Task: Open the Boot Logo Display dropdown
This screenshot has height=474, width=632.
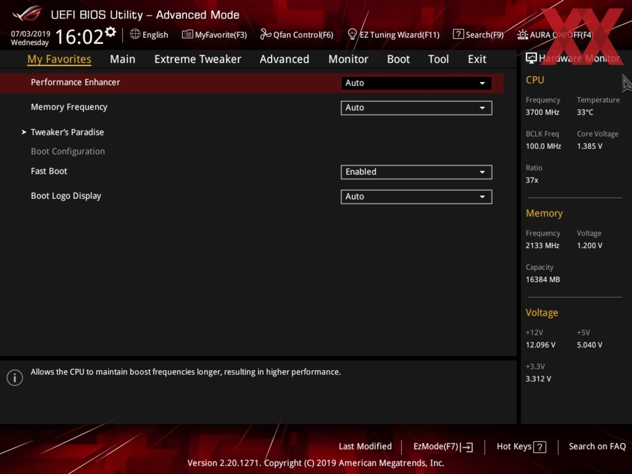Action: pyautogui.click(x=416, y=196)
